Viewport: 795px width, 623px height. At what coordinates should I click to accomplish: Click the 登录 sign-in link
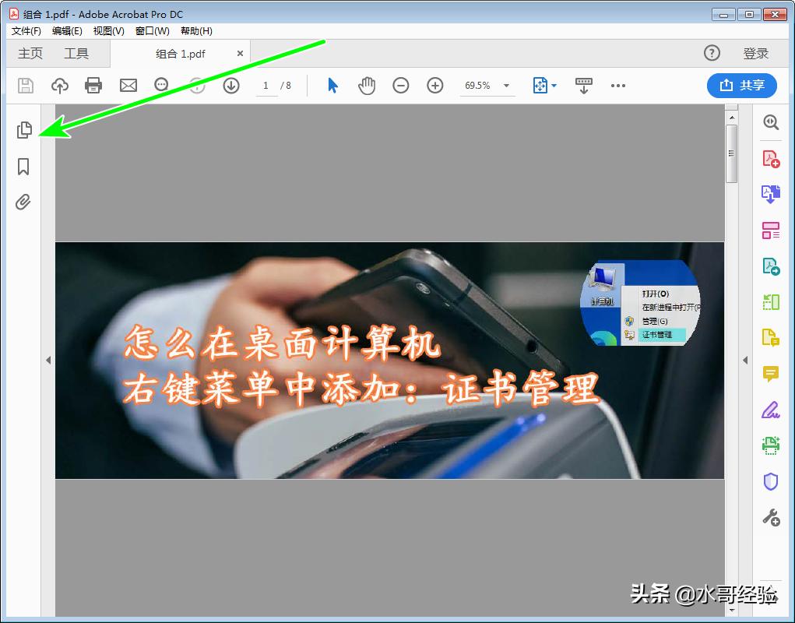pos(755,53)
